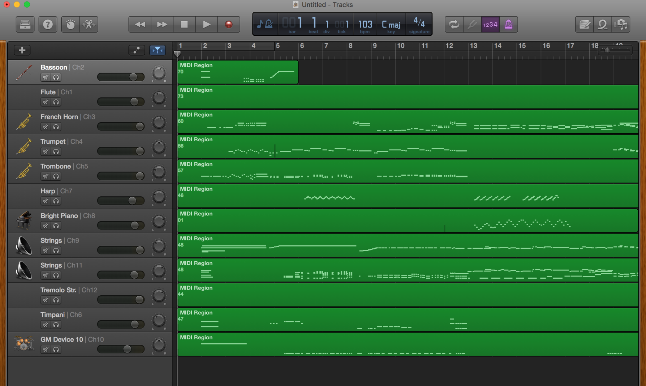
Task: Open the Media Browser
Action: tap(621, 25)
